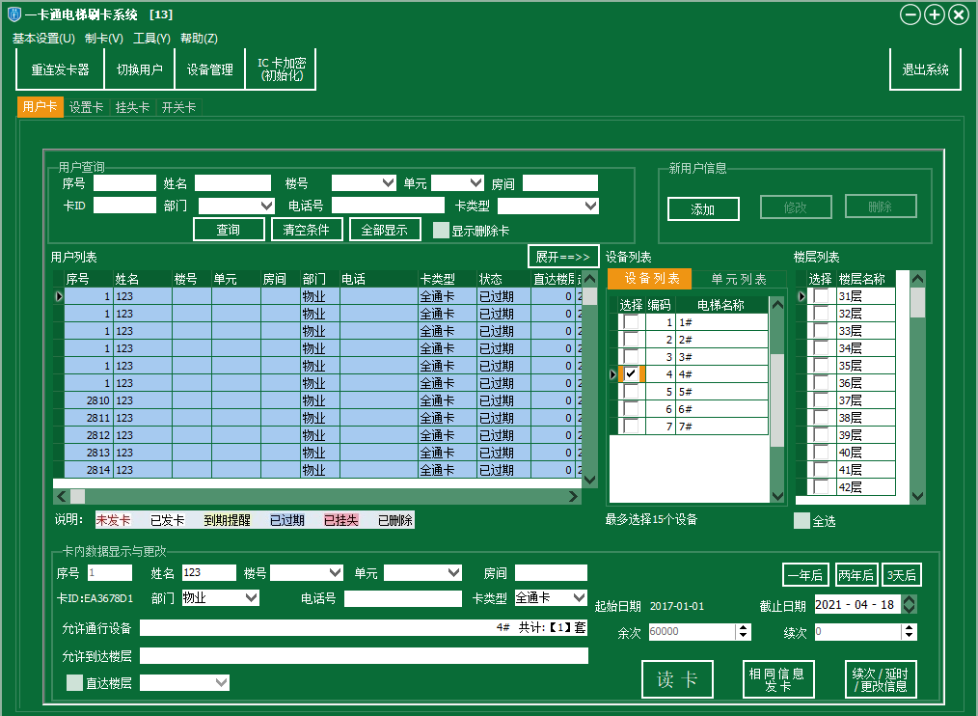
Task: Click the 读卡 button
Action: 677,679
